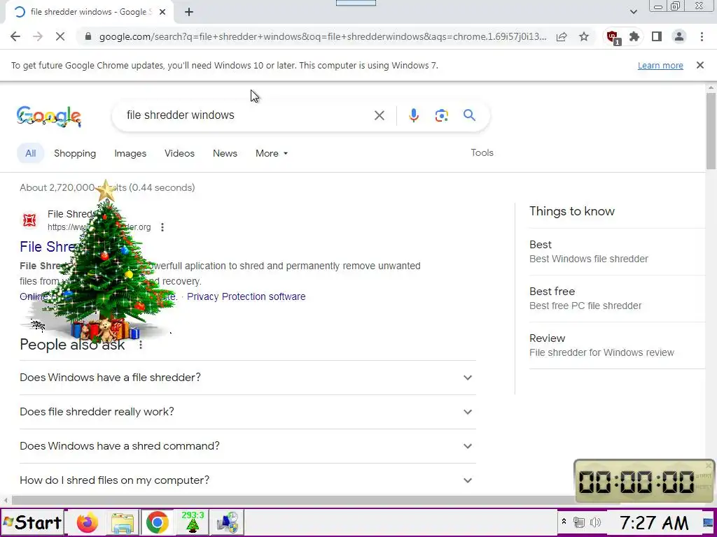This screenshot has height=537, width=717.
Task: Close the file shredder windows tab
Action: (x=162, y=13)
